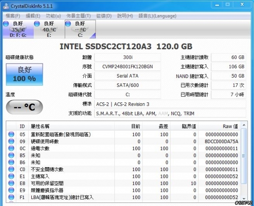Click the scroll down arrow of attribute list
This screenshot has width=254, height=206.
point(244,198)
